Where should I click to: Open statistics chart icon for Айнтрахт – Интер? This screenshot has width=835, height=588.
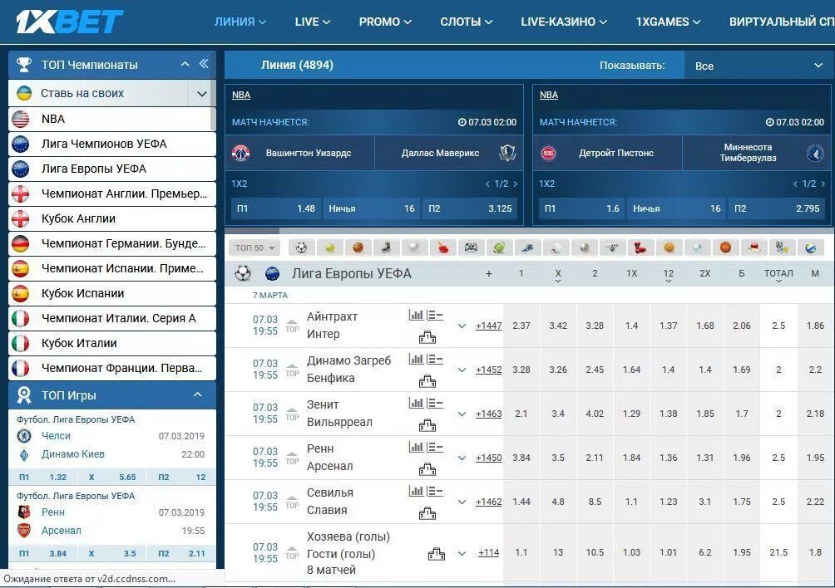416,315
